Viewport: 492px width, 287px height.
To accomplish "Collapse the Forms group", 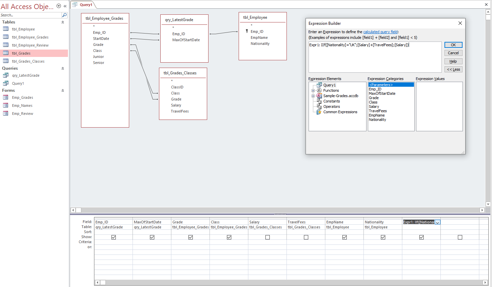I will coord(63,90).
